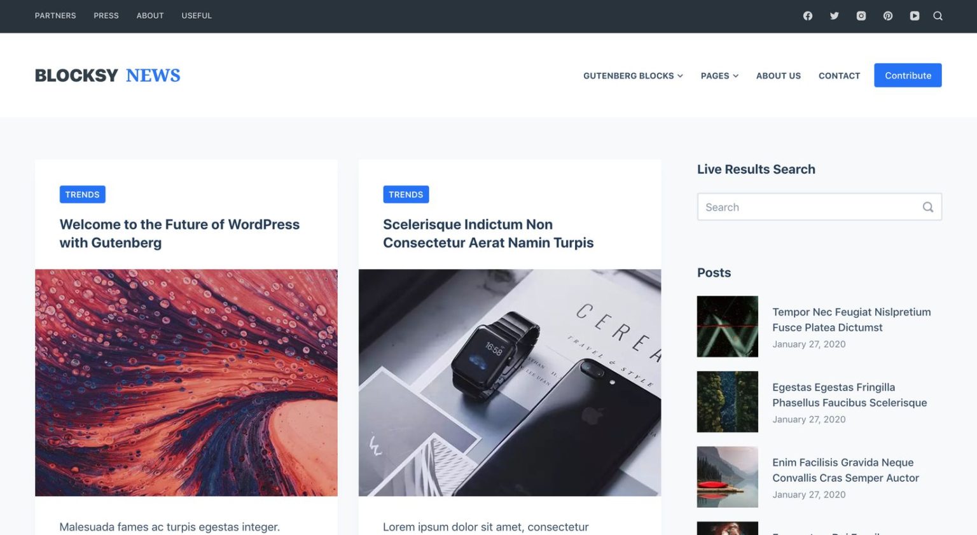Open the About Us menu item
Image resolution: width=977 pixels, height=535 pixels.
[x=779, y=76]
